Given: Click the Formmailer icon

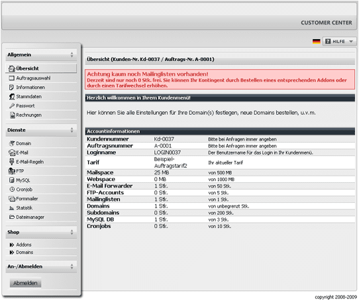Looking at the screenshot, I should (x=12, y=198).
